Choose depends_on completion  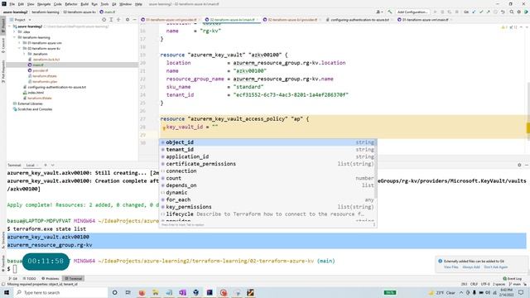pyautogui.click(x=267, y=185)
